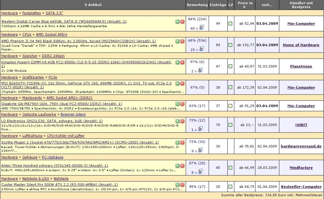The height and width of the screenshot is (199, 324).
Task: Decrease Cooler Master Silent Pro 500W quantity
Action: pos(182,185)
